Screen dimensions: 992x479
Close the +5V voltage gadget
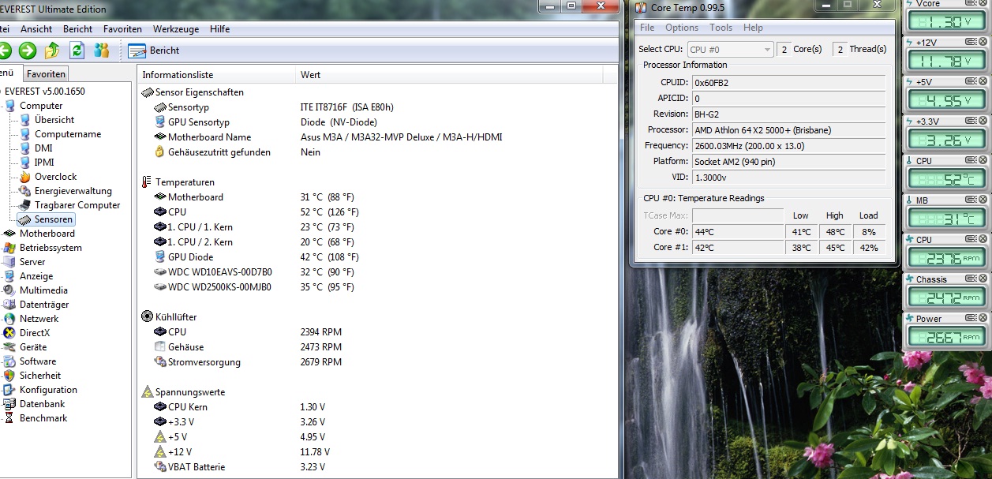(983, 81)
